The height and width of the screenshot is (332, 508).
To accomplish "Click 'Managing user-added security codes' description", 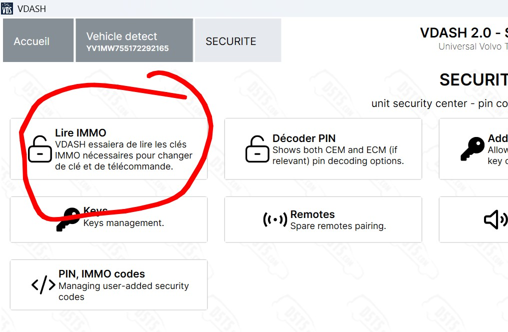I will (123, 291).
